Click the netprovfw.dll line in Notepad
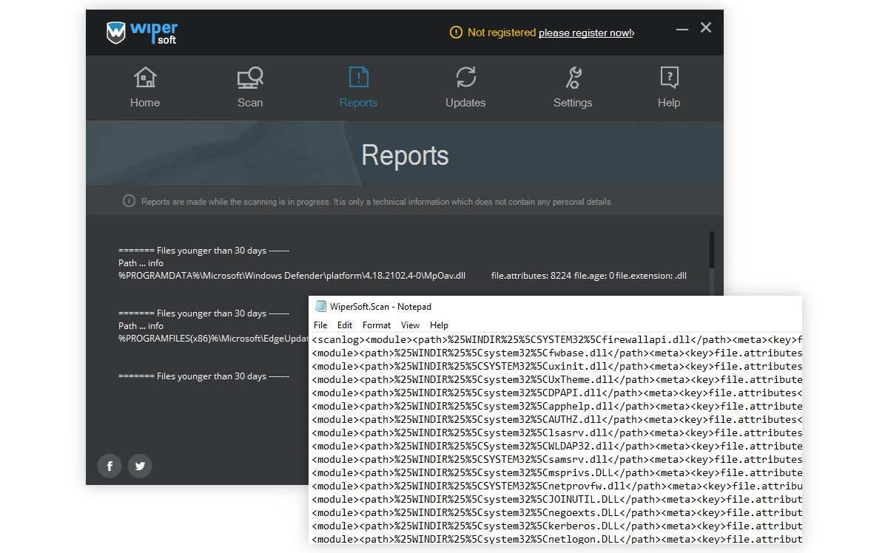 [x=556, y=486]
